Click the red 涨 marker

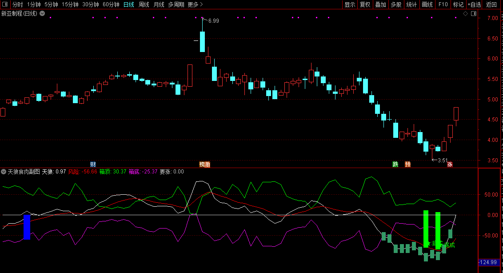[x=450, y=165]
